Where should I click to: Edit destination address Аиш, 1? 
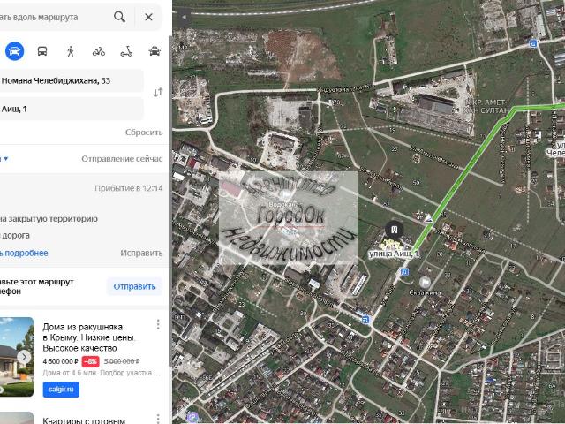[72, 109]
